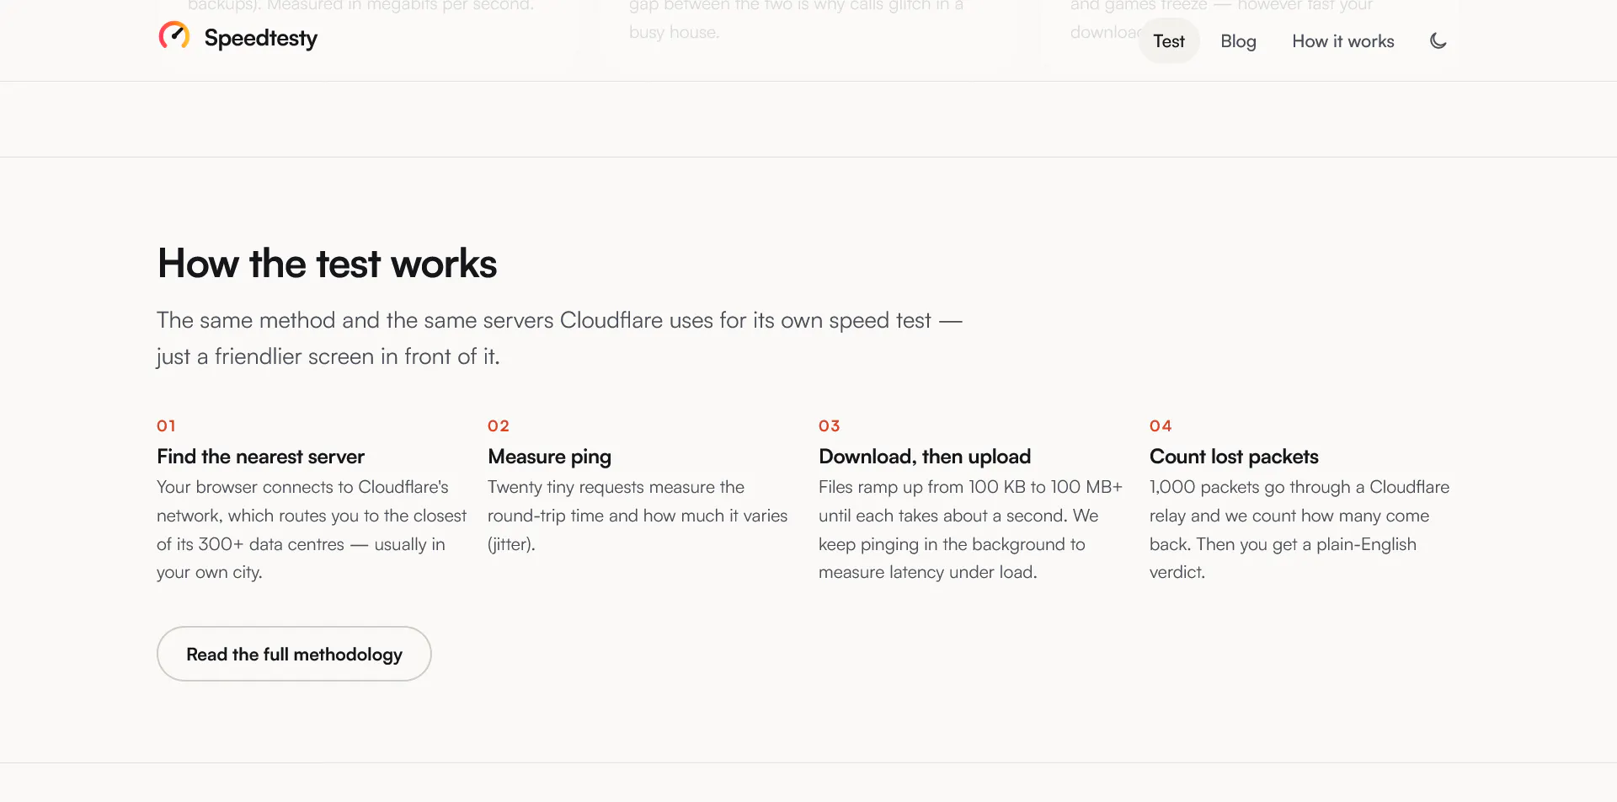Screen dimensions: 1617x802
Task: Click the Read the full methodology button
Action: click(x=294, y=654)
